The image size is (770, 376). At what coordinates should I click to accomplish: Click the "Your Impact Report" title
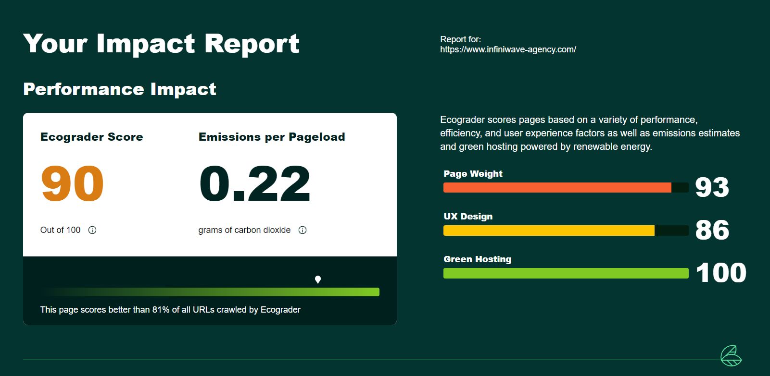point(161,44)
